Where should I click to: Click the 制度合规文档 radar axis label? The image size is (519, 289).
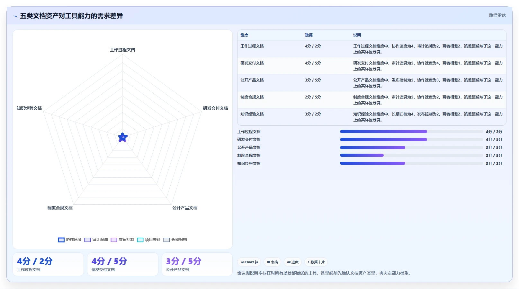60,208
